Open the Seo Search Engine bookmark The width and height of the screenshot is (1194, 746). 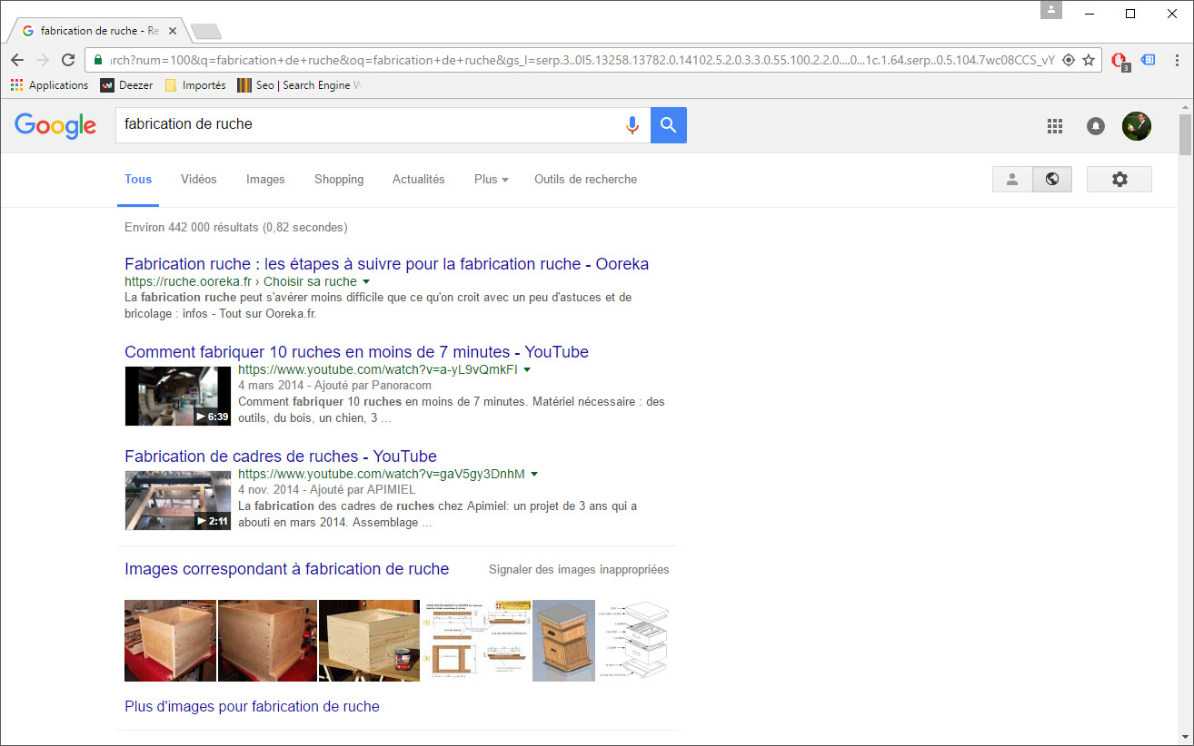tap(299, 85)
